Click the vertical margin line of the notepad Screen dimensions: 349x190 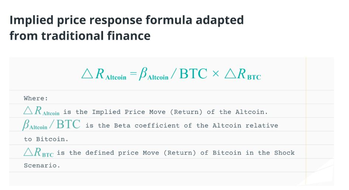pyautogui.click(x=306, y=121)
